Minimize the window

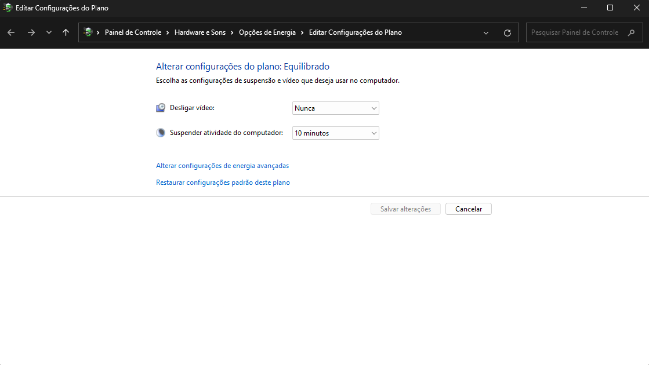pyautogui.click(x=584, y=8)
